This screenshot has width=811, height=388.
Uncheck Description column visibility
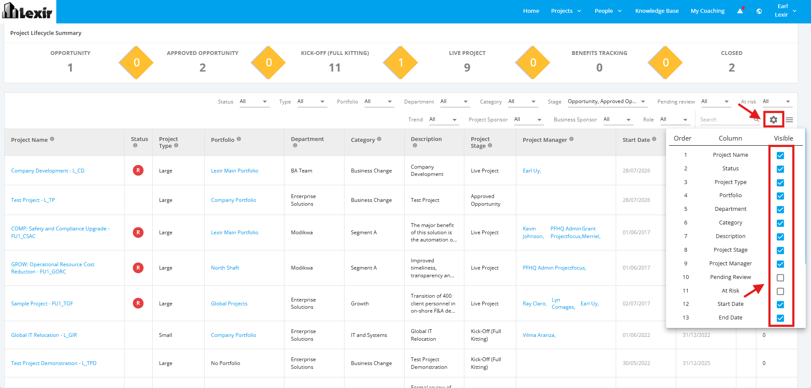click(780, 237)
